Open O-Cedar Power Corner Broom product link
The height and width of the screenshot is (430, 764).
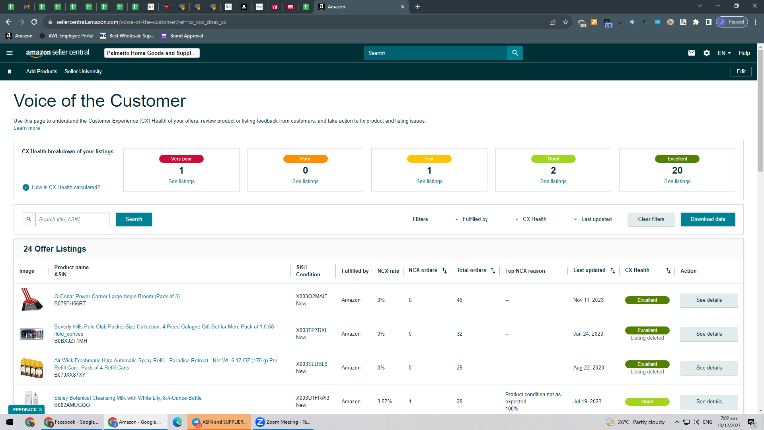click(117, 297)
